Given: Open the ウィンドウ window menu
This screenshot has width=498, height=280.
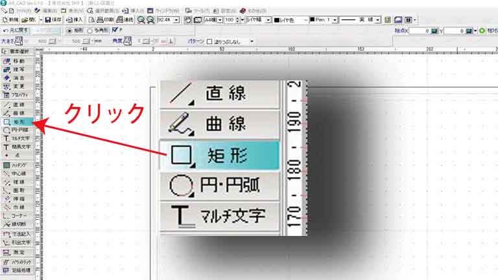Looking at the screenshot, I should coord(163,11).
